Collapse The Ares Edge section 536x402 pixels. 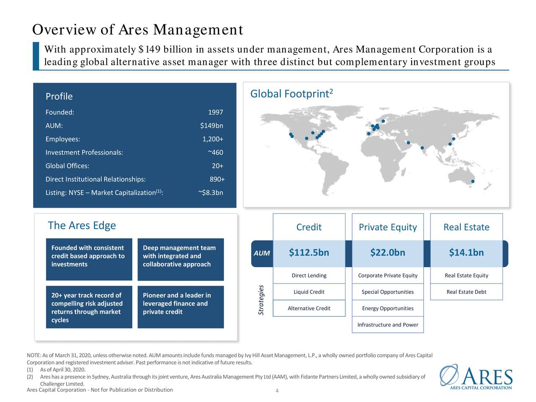(82, 225)
